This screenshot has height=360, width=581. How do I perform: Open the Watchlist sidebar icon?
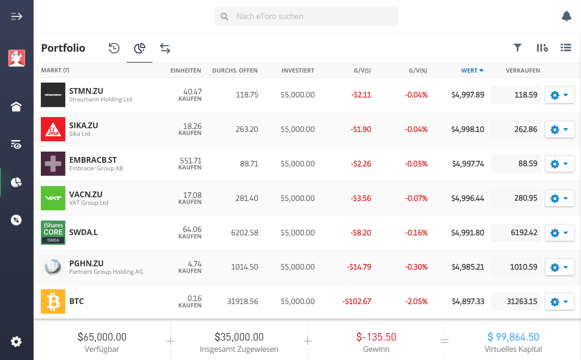pyautogui.click(x=16, y=144)
